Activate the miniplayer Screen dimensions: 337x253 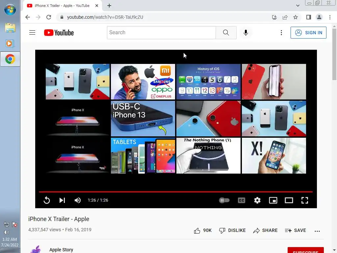pyautogui.click(x=273, y=200)
